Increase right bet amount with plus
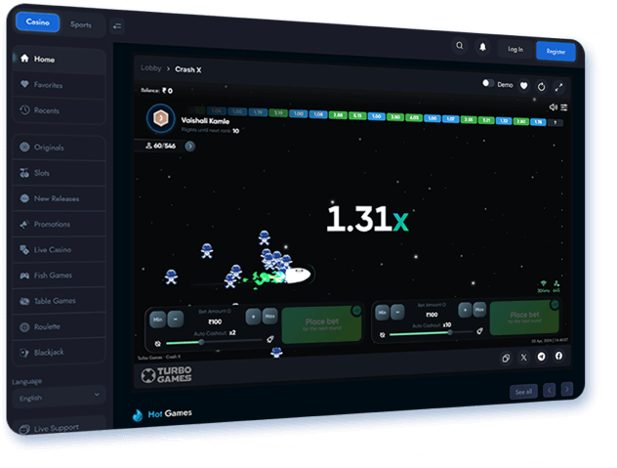This screenshot has width=617, height=468. pyautogui.click(x=465, y=310)
